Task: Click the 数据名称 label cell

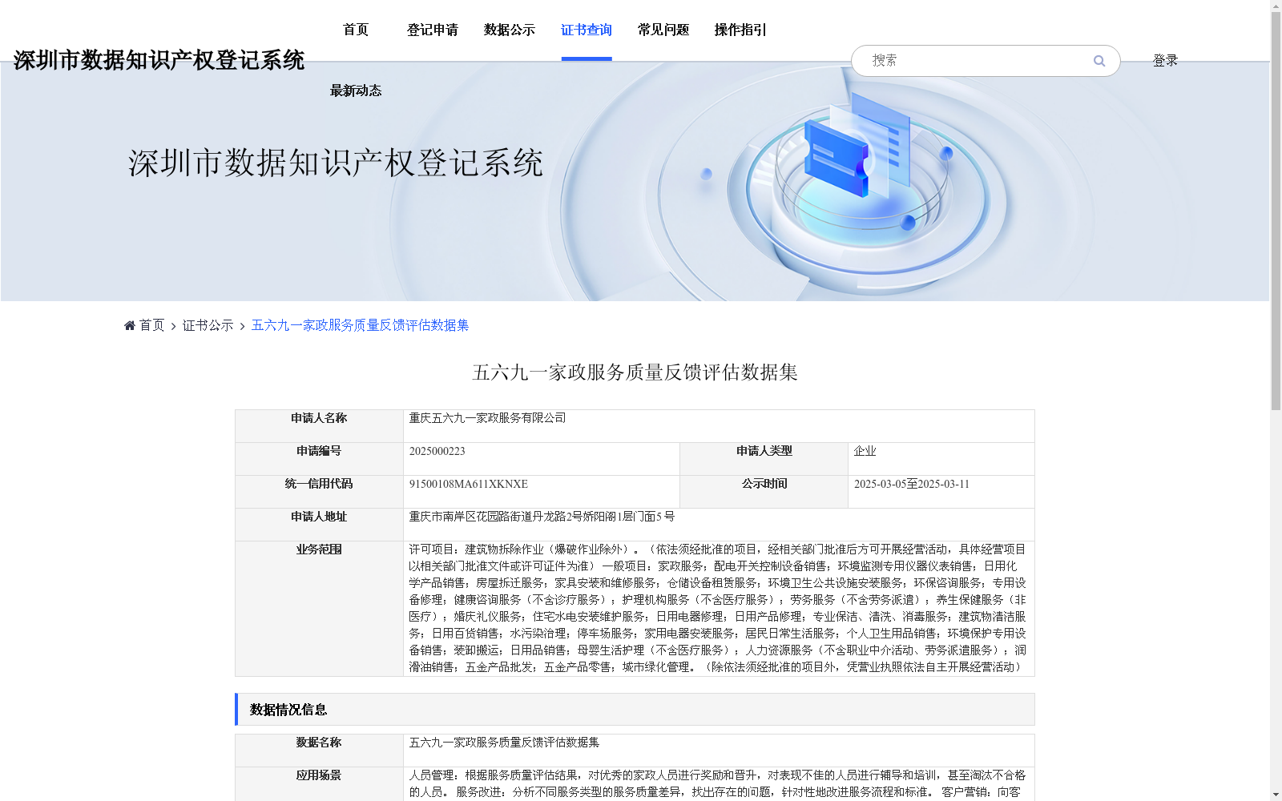Action: [x=319, y=751]
